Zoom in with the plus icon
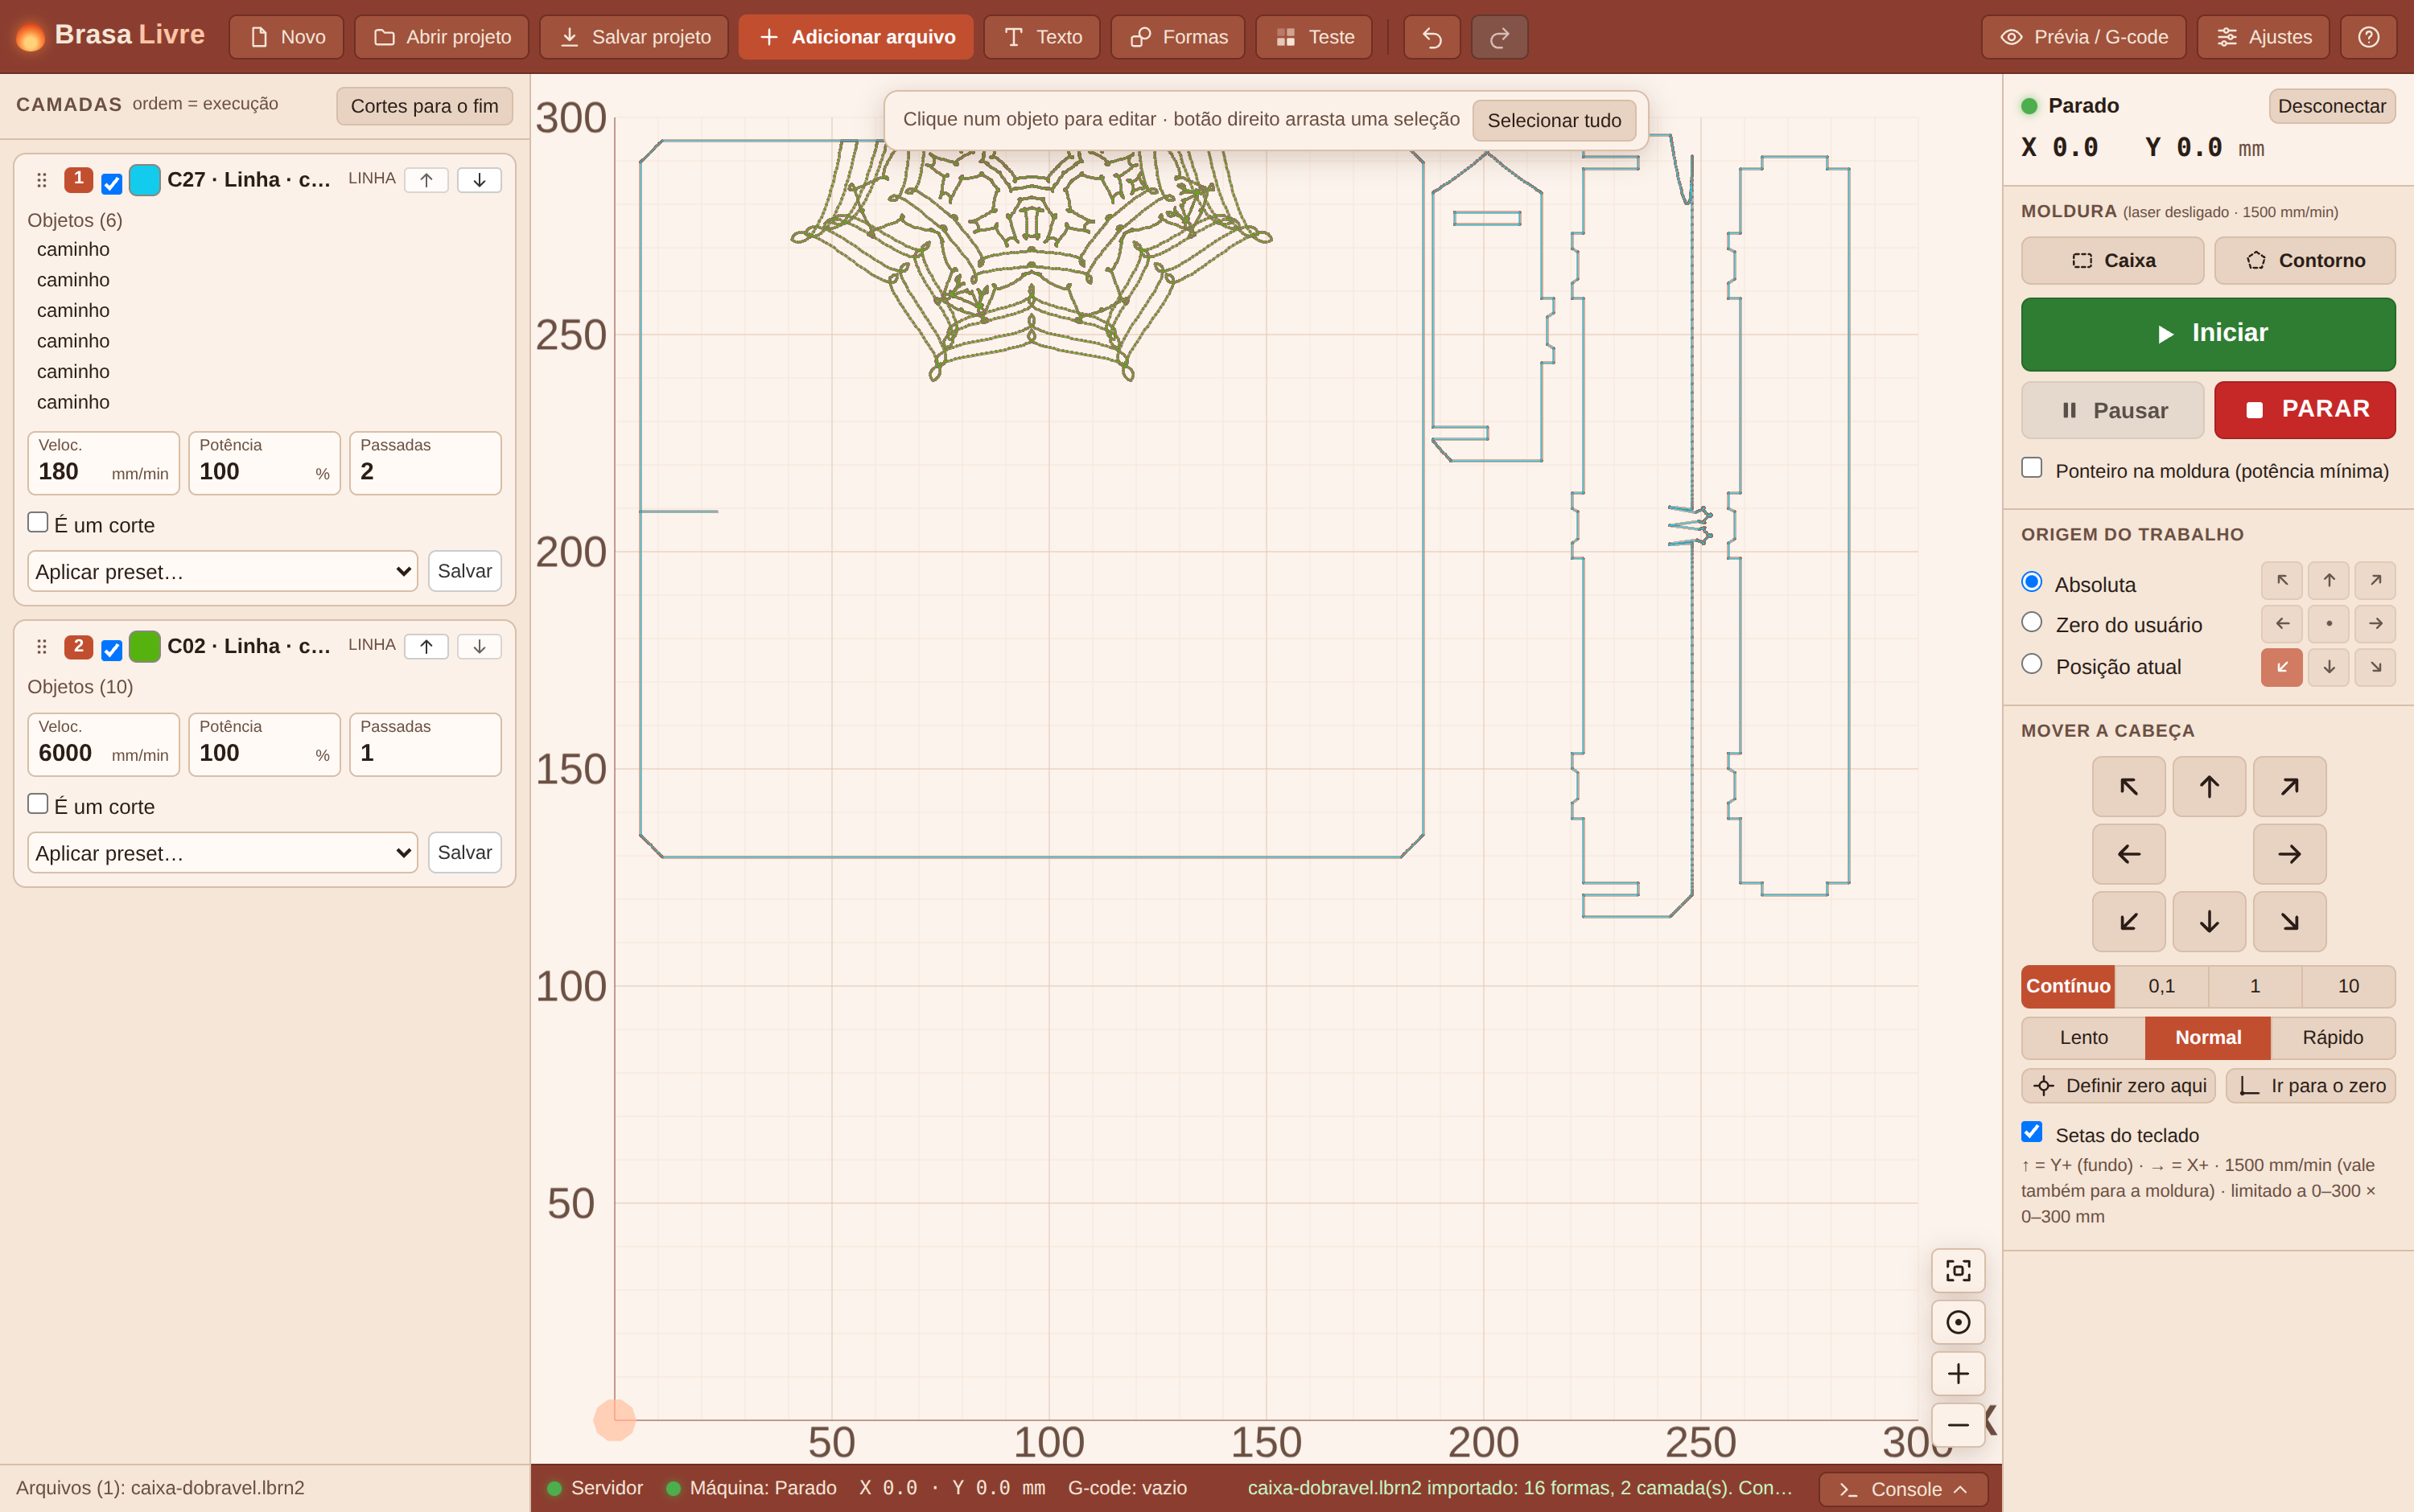This screenshot has height=1512, width=2414. [x=1958, y=1373]
